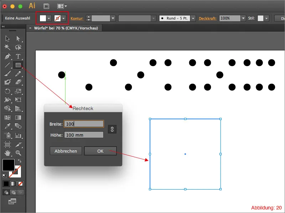Collapse the tools panel double arrows
Image resolution: width=285 pixels, height=213 pixels.
click(x=3, y=26)
